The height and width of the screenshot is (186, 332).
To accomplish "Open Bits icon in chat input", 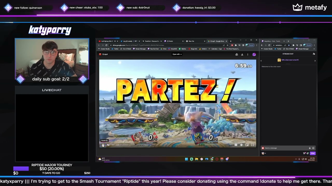I will pyautogui.click(x=309, y=148).
